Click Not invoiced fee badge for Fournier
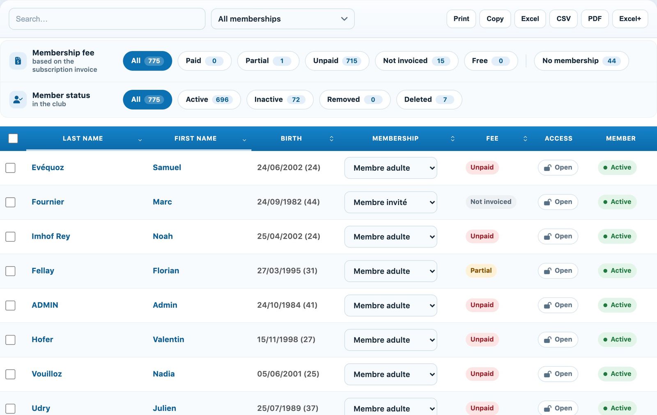 (x=491, y=202)
